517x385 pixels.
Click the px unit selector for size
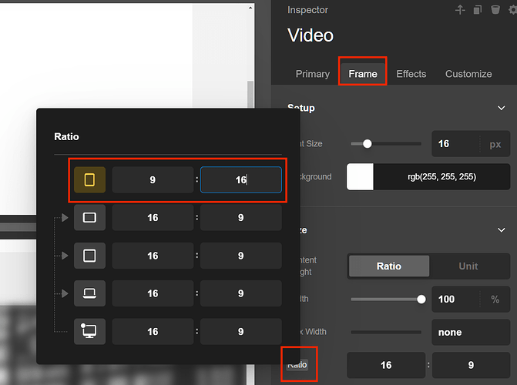495,144
